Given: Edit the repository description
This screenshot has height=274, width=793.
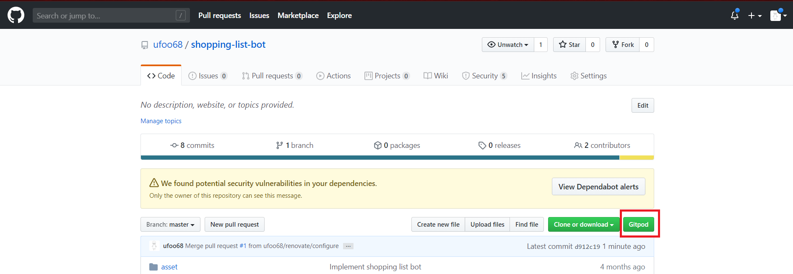Looking at the screenshot, I should (643, 106).
